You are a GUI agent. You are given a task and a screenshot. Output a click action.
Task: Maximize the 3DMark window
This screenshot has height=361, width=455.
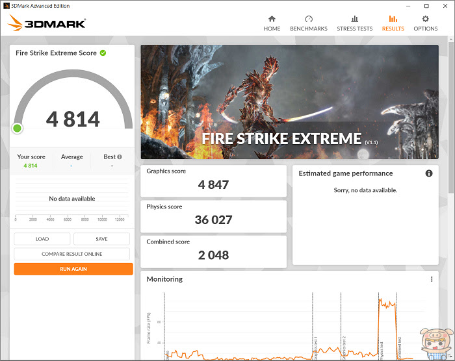(x=426, y=6)
